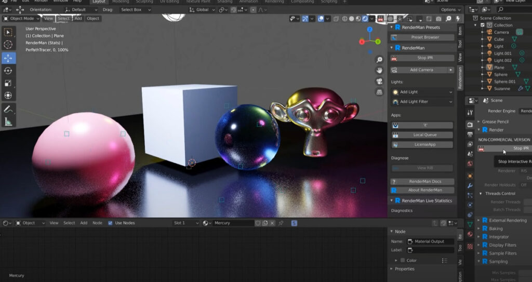
Task: Toggle snapping magnet in header
Action: point(234,10)
